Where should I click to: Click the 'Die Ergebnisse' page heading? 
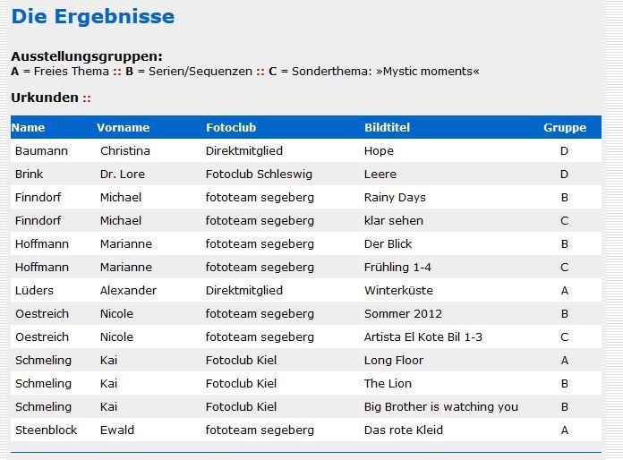click(93, 16)
